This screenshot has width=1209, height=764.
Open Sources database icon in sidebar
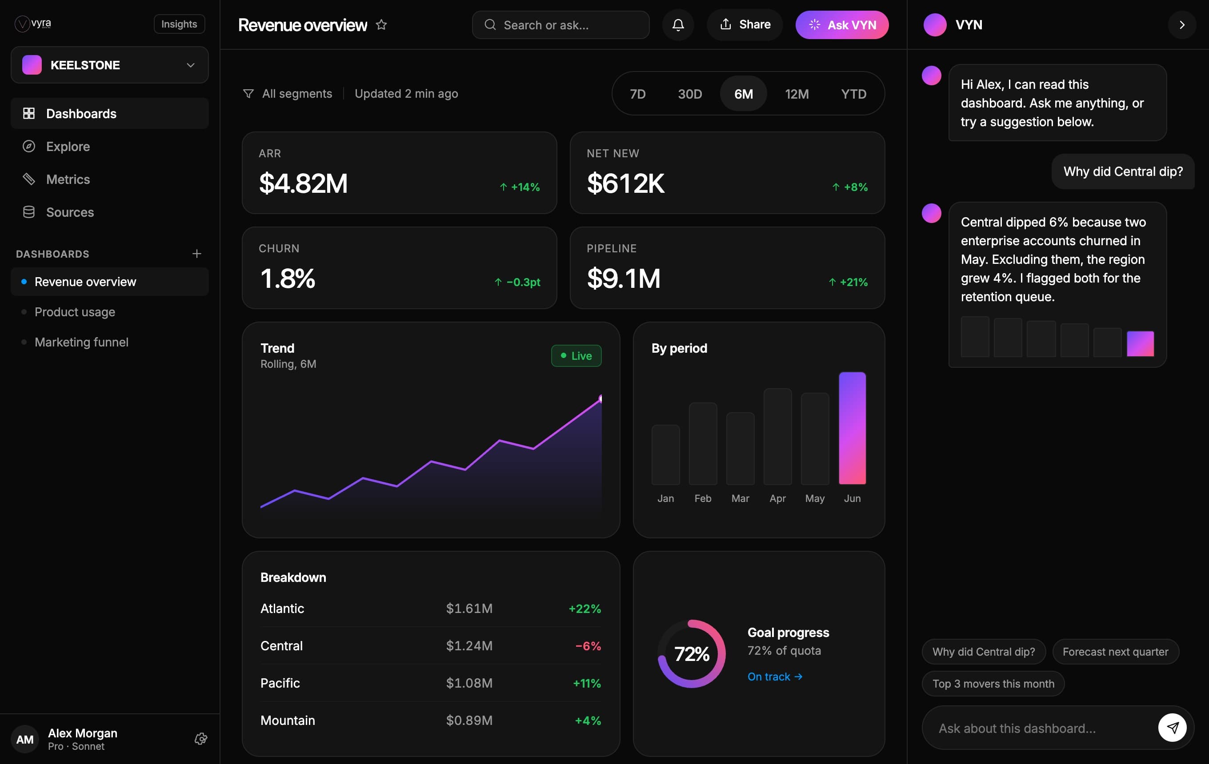(28, 212)
